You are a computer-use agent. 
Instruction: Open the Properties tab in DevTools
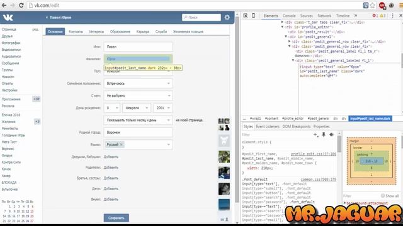point(322,127)
